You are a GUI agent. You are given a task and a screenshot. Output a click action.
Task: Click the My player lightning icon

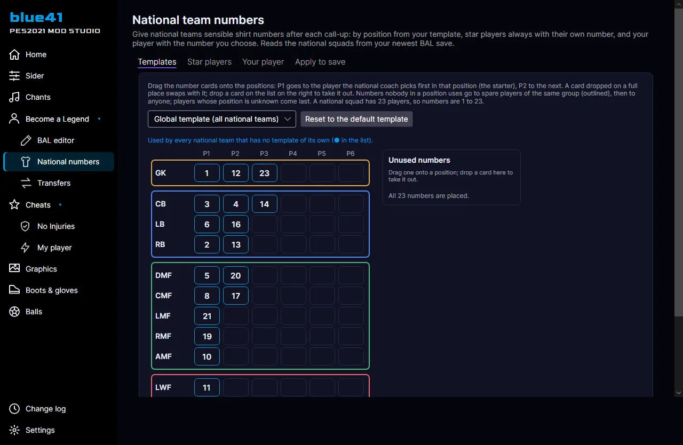(x=26, y=248)
